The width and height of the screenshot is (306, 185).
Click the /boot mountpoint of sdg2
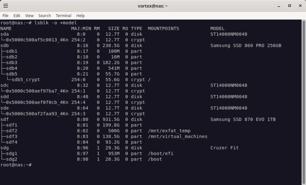(x=155, y=159)
